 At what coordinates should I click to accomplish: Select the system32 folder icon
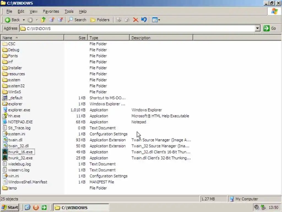5,86
